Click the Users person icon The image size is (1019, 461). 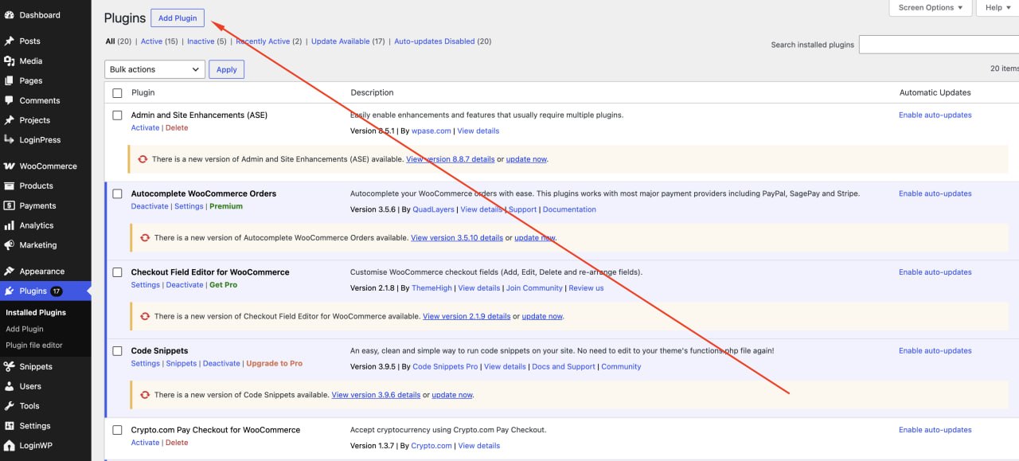[10, 387]
